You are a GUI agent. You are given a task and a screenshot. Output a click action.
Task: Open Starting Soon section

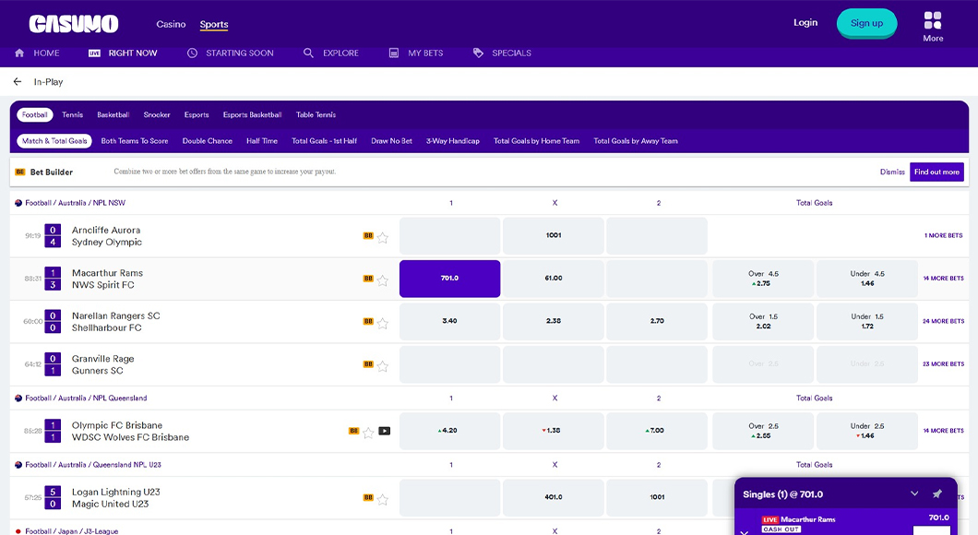[x=230, y=53]
